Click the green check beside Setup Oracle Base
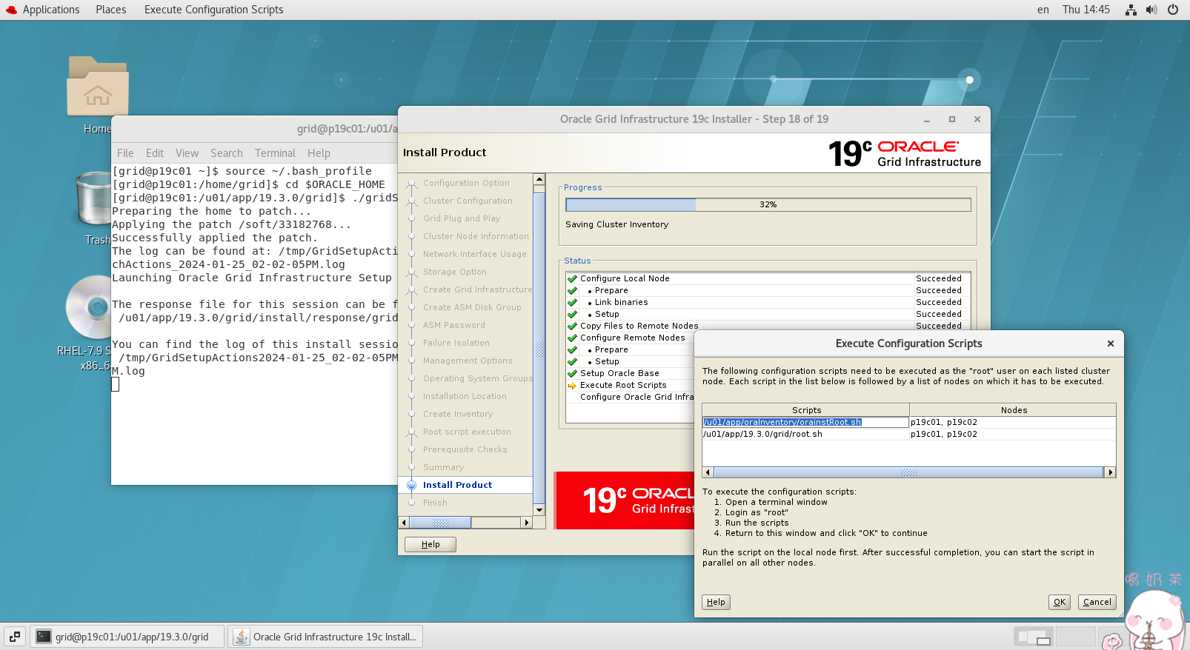The image size is (1190, 650). click(x=572, y=373)
